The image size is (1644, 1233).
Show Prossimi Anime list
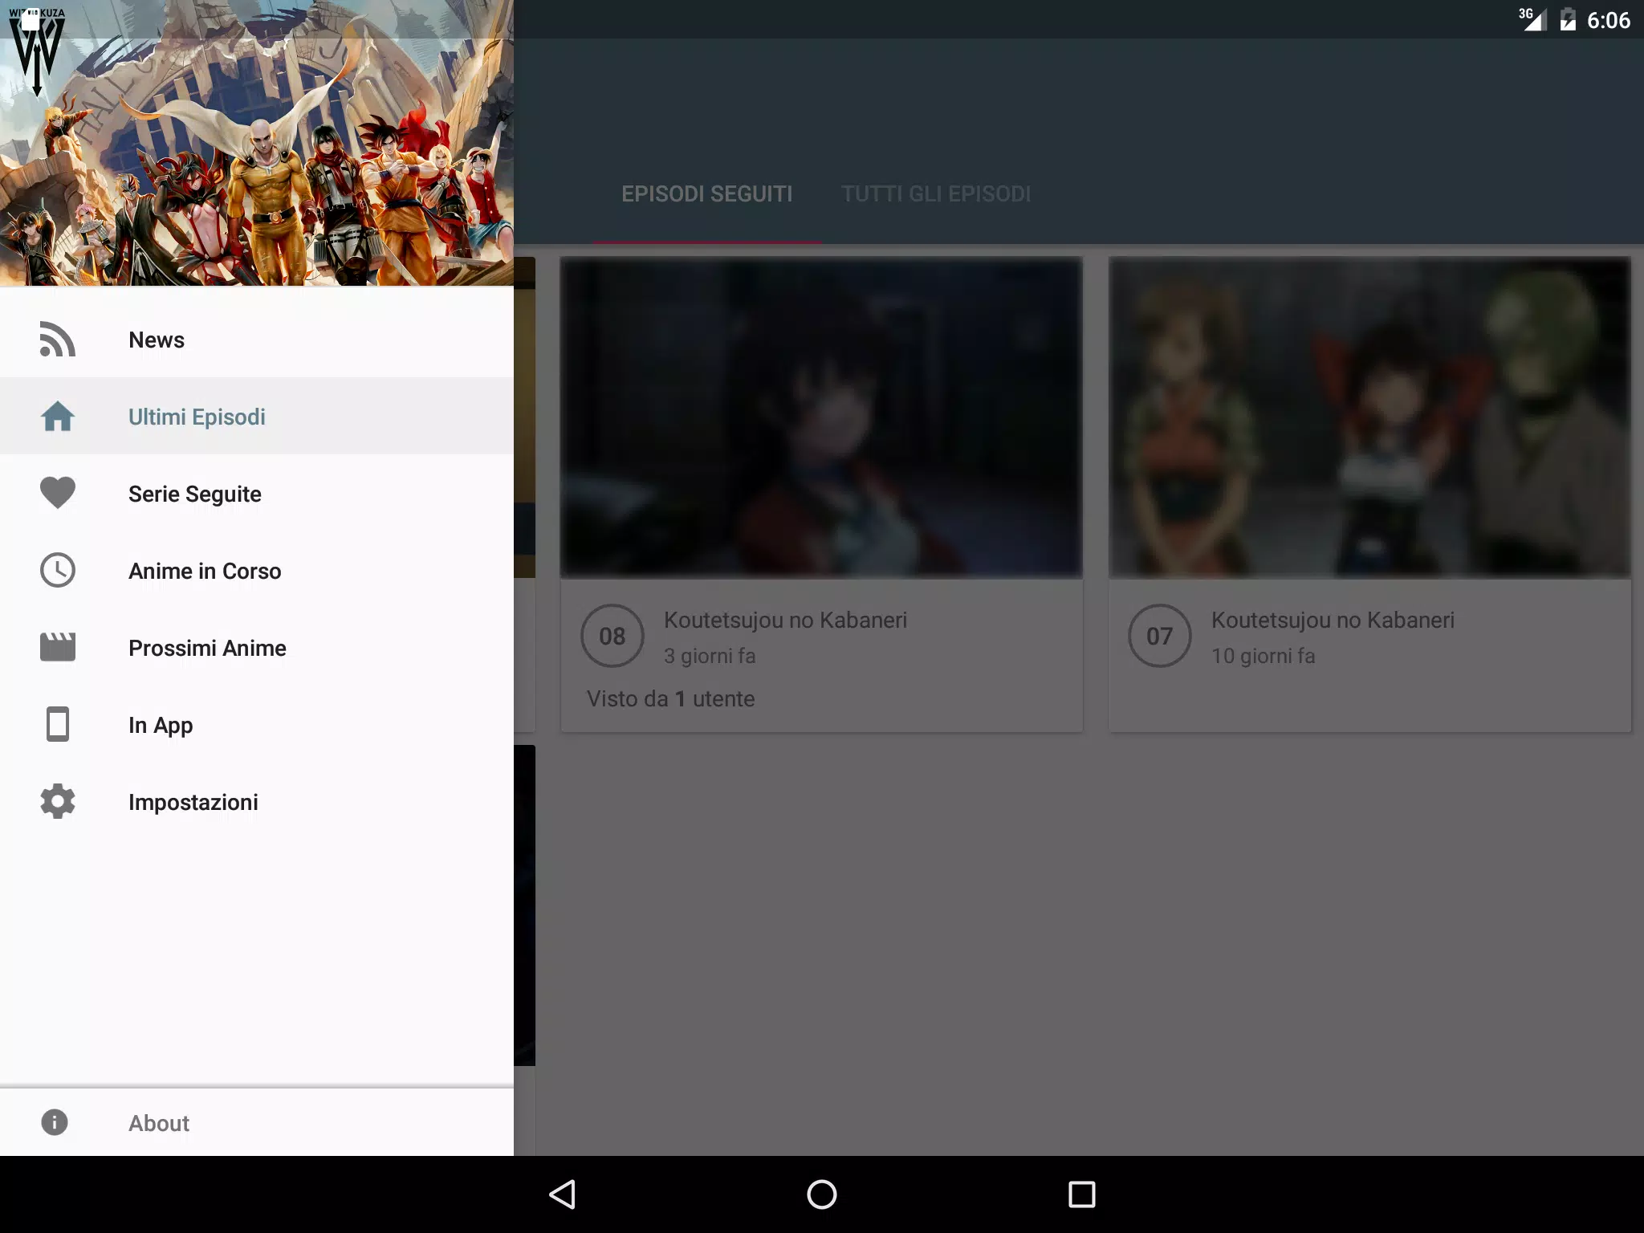pos(257,648)
